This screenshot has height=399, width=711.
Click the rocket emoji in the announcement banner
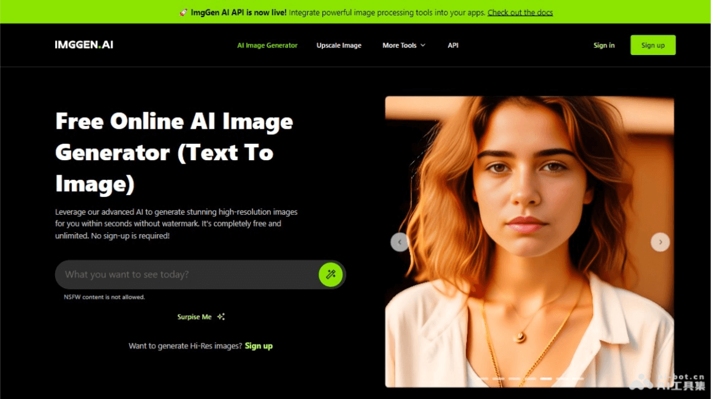coord(183,12)
